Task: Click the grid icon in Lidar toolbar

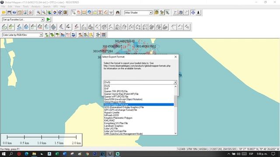Action: click(104, 35)
